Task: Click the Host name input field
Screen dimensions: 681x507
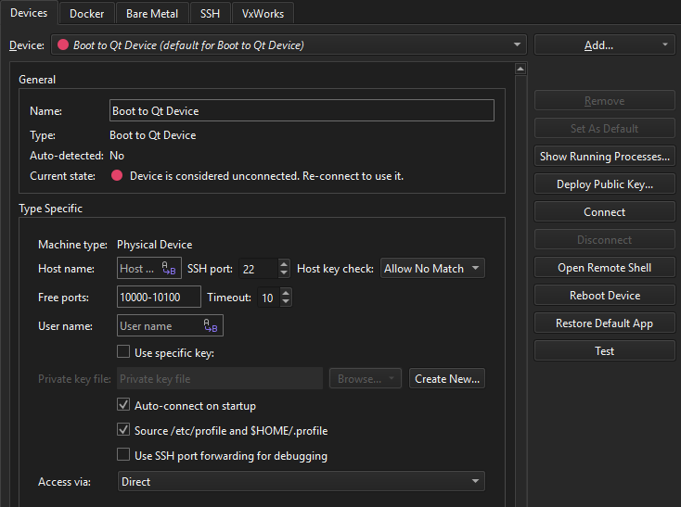Action: coord(149,269)
